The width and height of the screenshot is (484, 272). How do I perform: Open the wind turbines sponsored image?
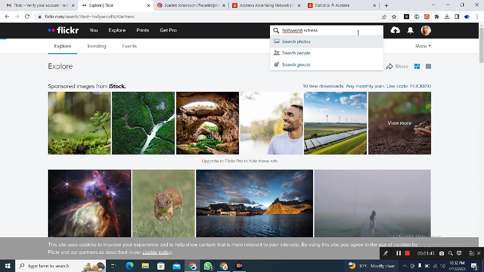335,123
